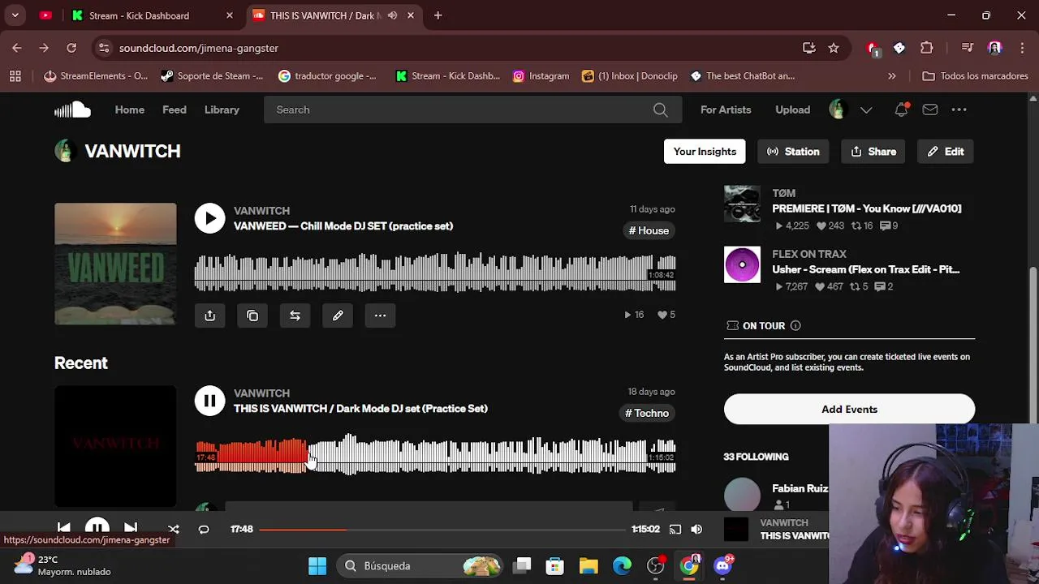Seek on the bottom player progress bar

pos(442,530)
